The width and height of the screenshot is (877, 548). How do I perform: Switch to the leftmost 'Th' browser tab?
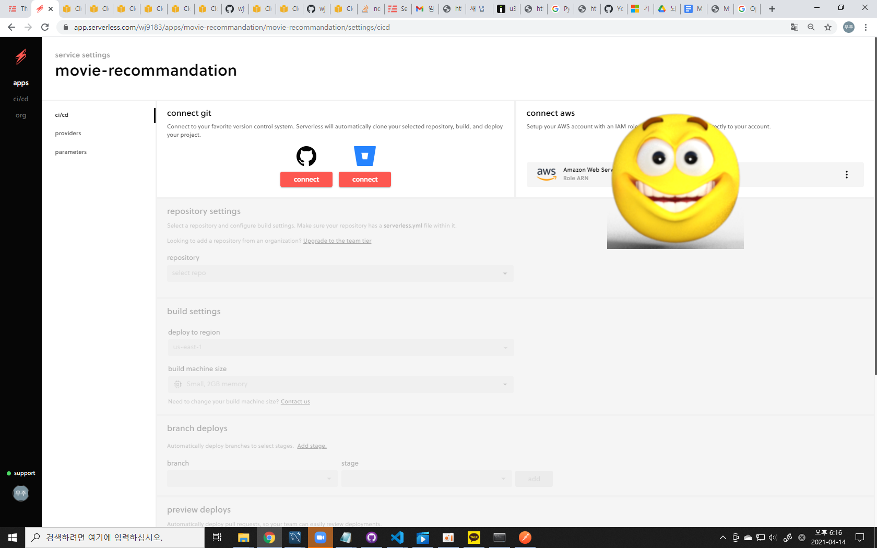18,9
